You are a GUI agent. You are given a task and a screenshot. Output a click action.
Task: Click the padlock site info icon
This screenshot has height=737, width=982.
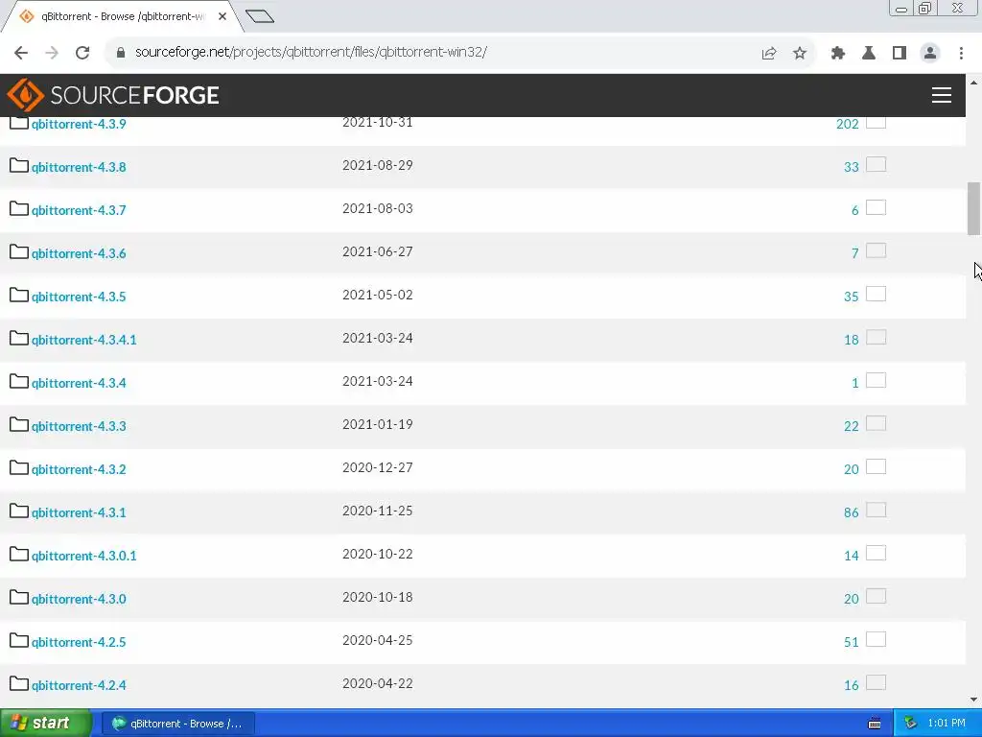pyautogui.click(x=121, y=53)
